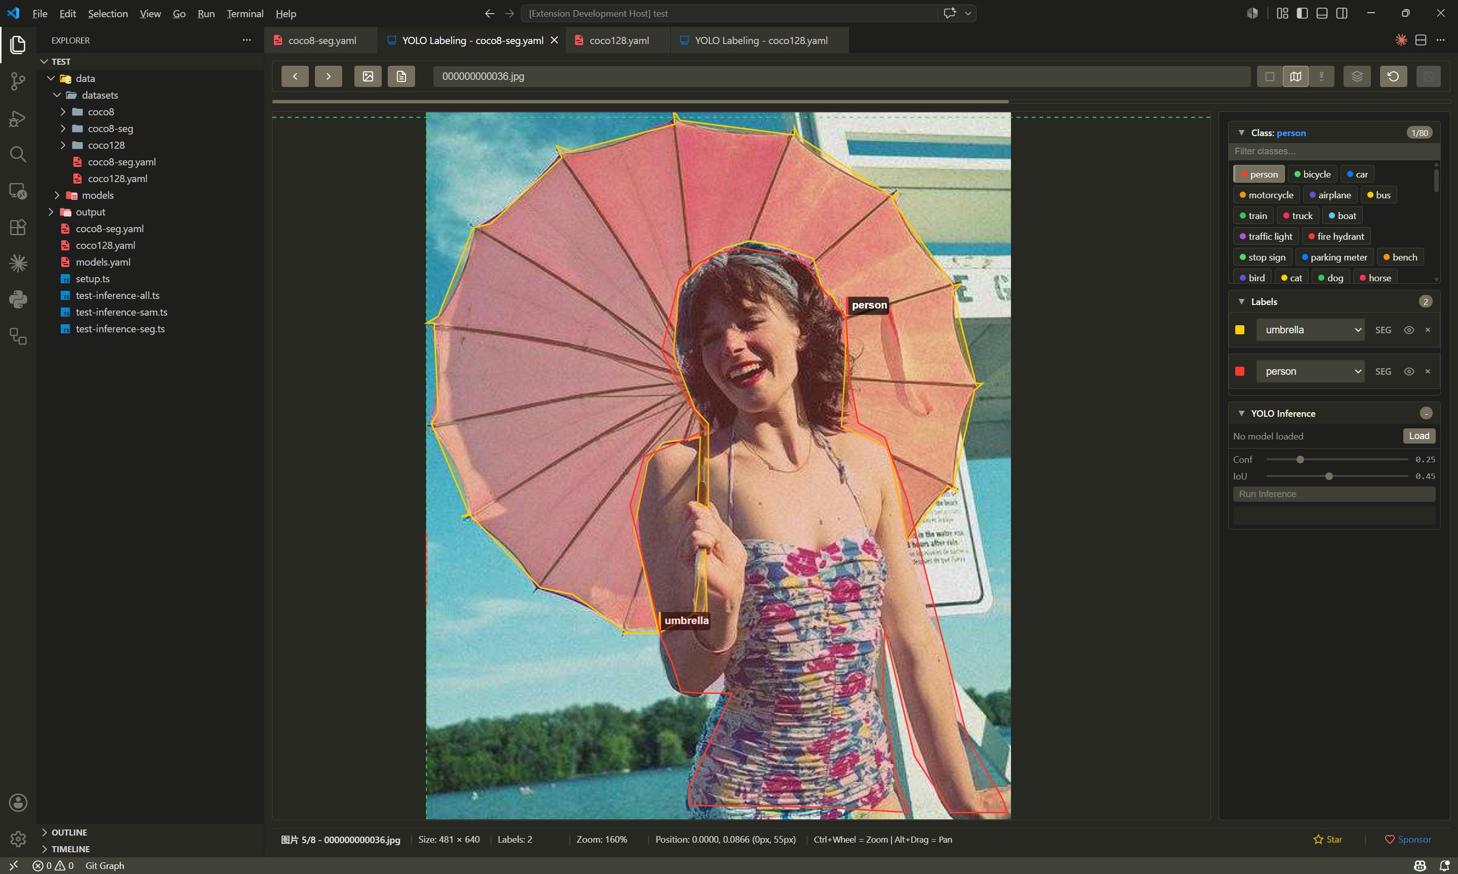The height and width of the screenshot is (874, 1458).
Task: Go to previous image with left arrow
Action: point(295,76)
